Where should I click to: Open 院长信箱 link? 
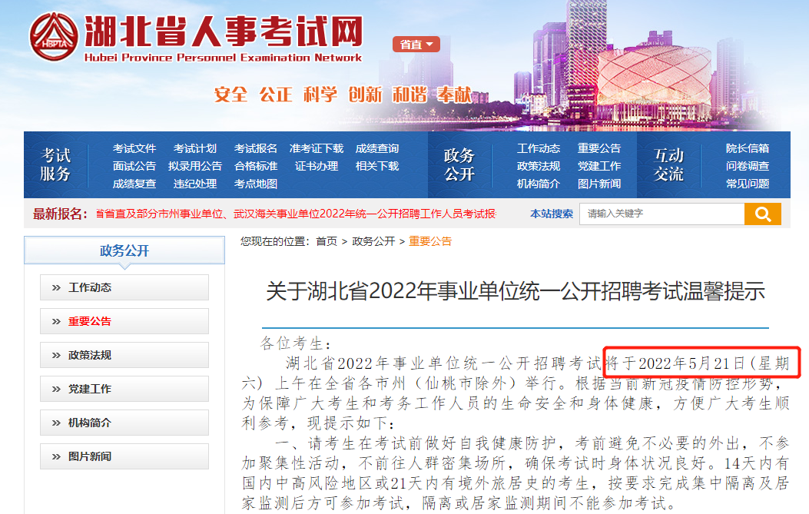[x=748, y=148]
